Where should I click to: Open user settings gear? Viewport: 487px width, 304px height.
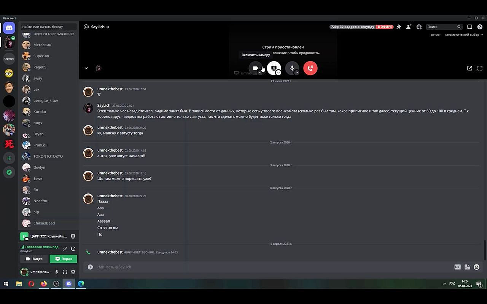[73, 272]
